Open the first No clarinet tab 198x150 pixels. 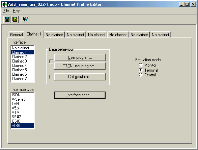54,35
